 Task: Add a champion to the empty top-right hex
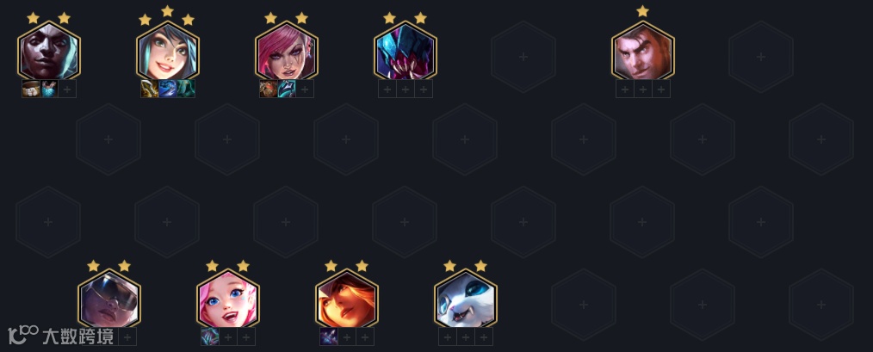(x=761, y=57)
